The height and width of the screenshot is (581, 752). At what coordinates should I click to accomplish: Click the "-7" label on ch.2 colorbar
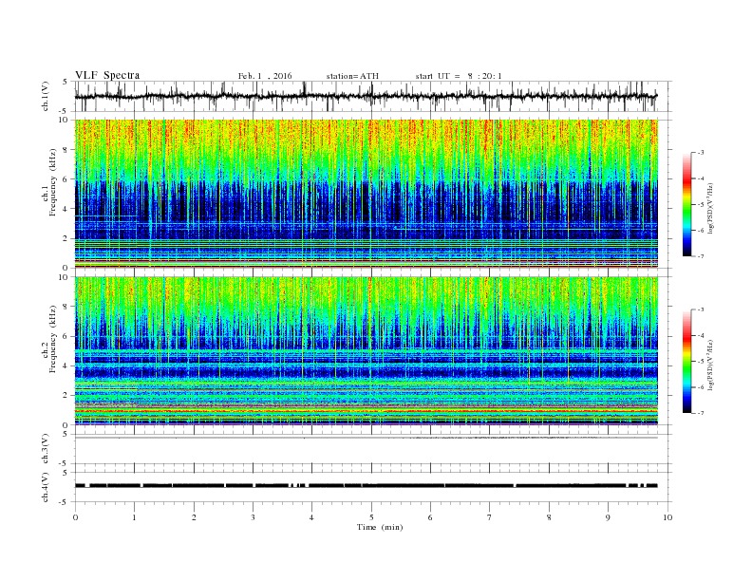[701, 413]
